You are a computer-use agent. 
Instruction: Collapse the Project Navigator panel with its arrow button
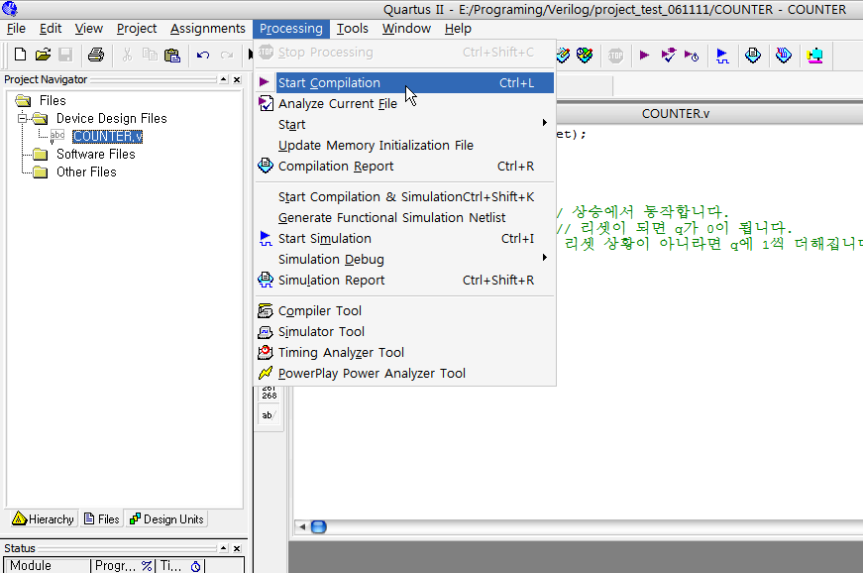(x=224, y=80)
